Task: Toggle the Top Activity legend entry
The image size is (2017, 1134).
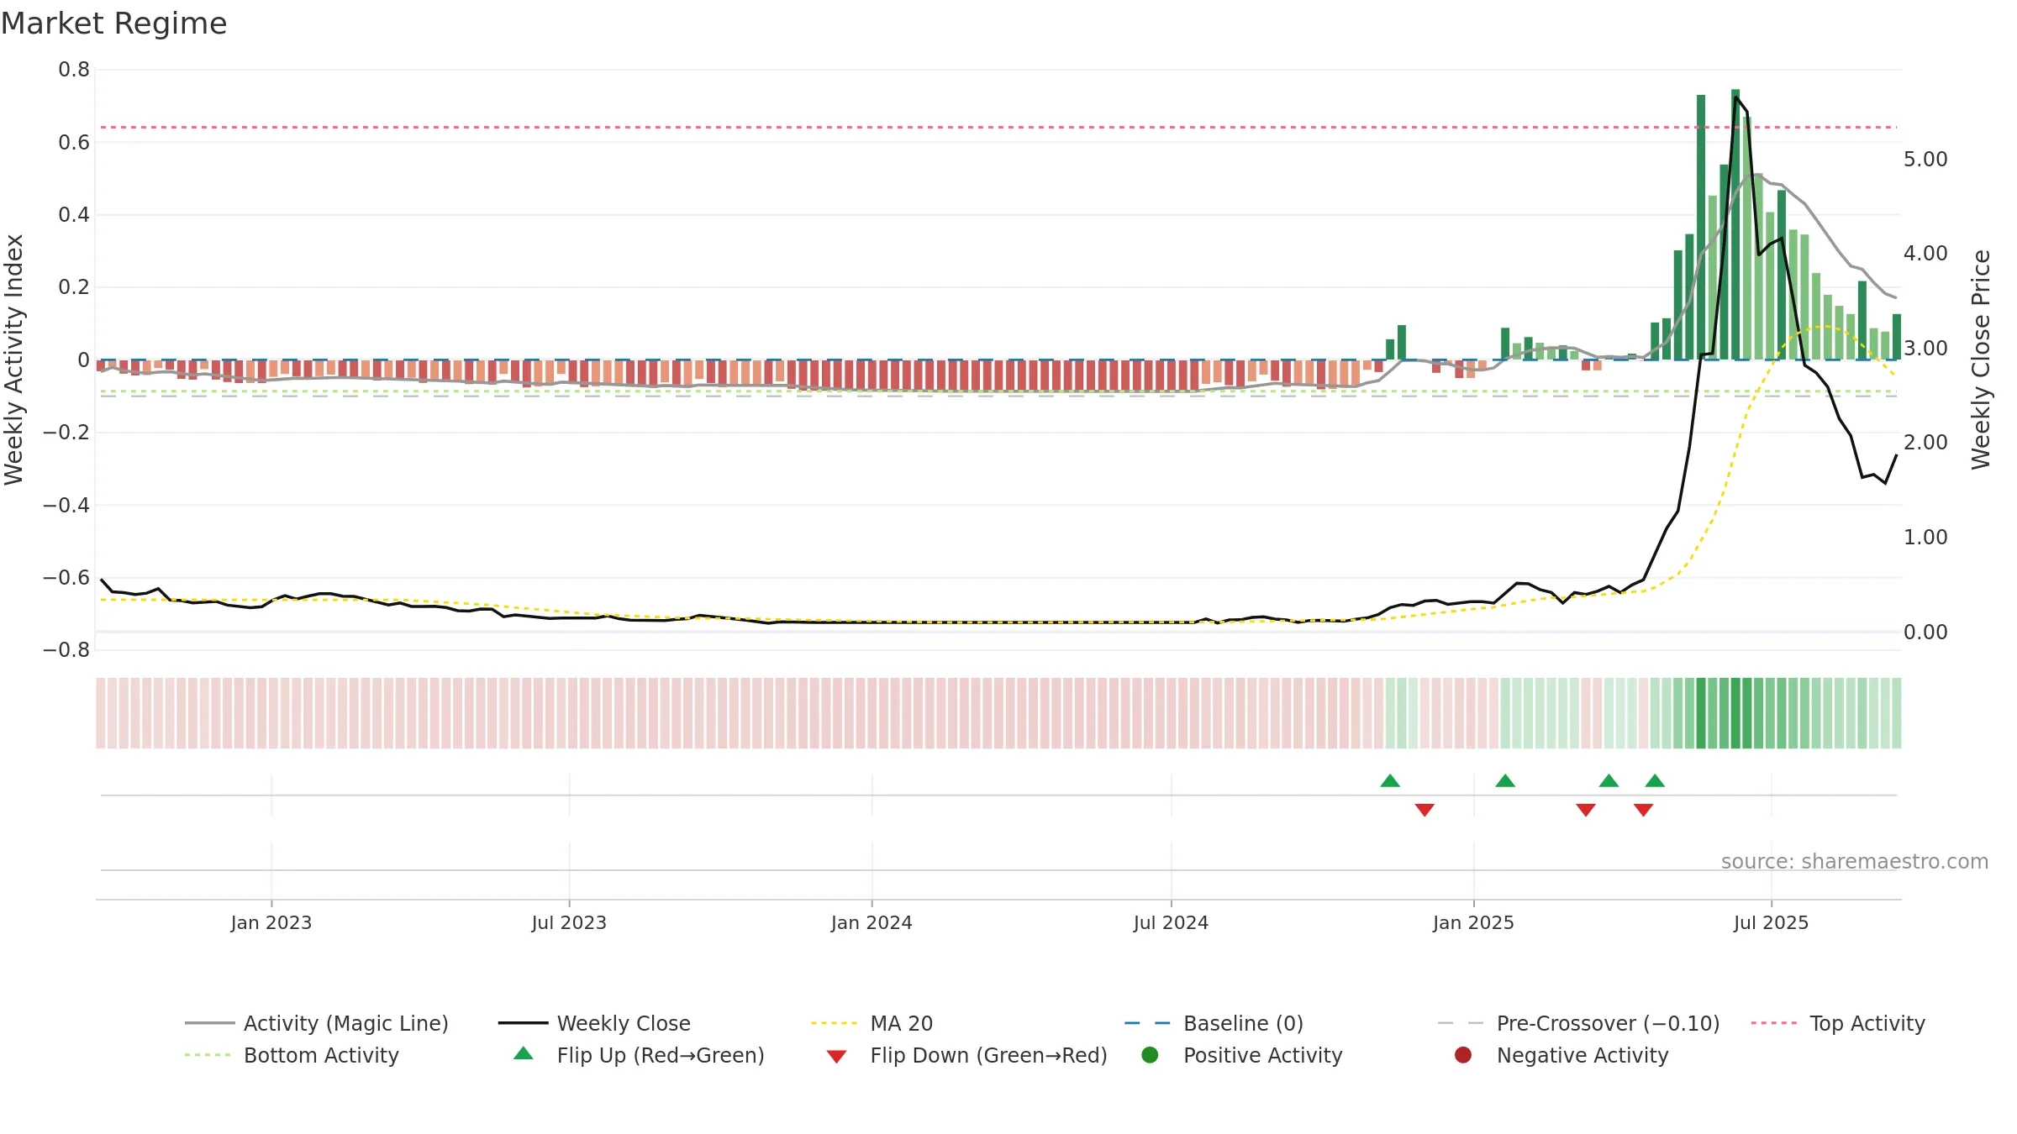Action: pyautogui.click(x=1838, y=1023)
